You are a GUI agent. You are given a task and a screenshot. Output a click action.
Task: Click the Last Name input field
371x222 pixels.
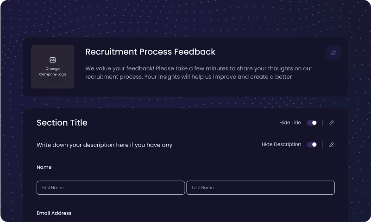tap(260, 188)
